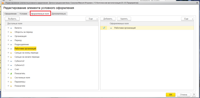Click the folder icon beside Параметры
The image size is (200, 98).
11,82
